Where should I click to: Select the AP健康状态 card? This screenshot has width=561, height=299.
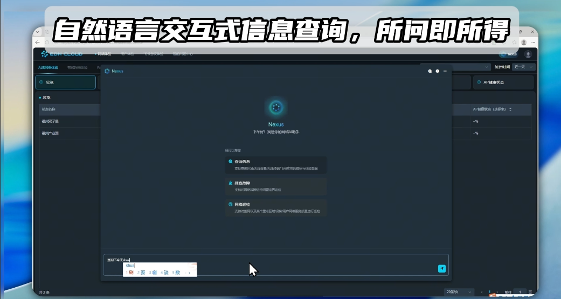point(503,82)
